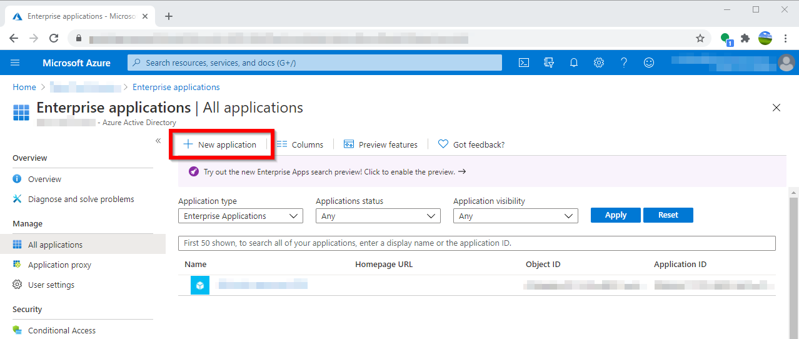Click the New application button
This screenshot has height=339, width=799.
[x=220, y=144]
